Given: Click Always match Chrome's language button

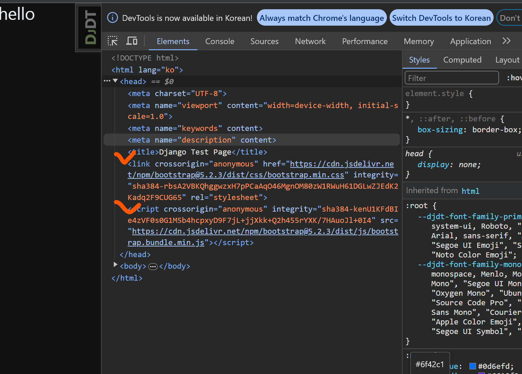Looking at the screenshot, I should click(322, 18).
